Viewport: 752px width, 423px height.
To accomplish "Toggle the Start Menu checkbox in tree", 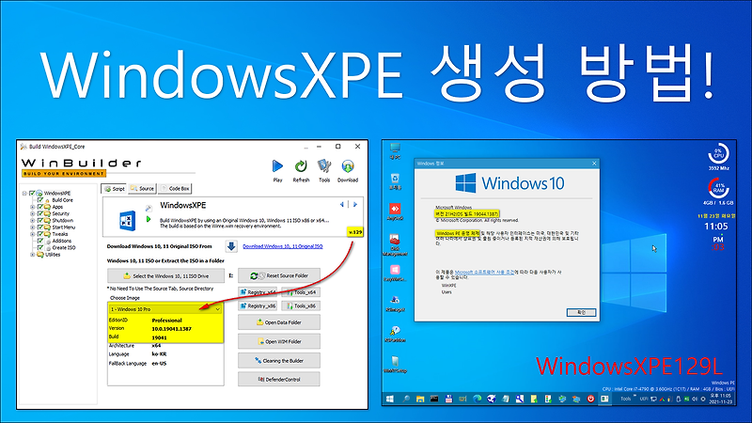I will 40,227.
